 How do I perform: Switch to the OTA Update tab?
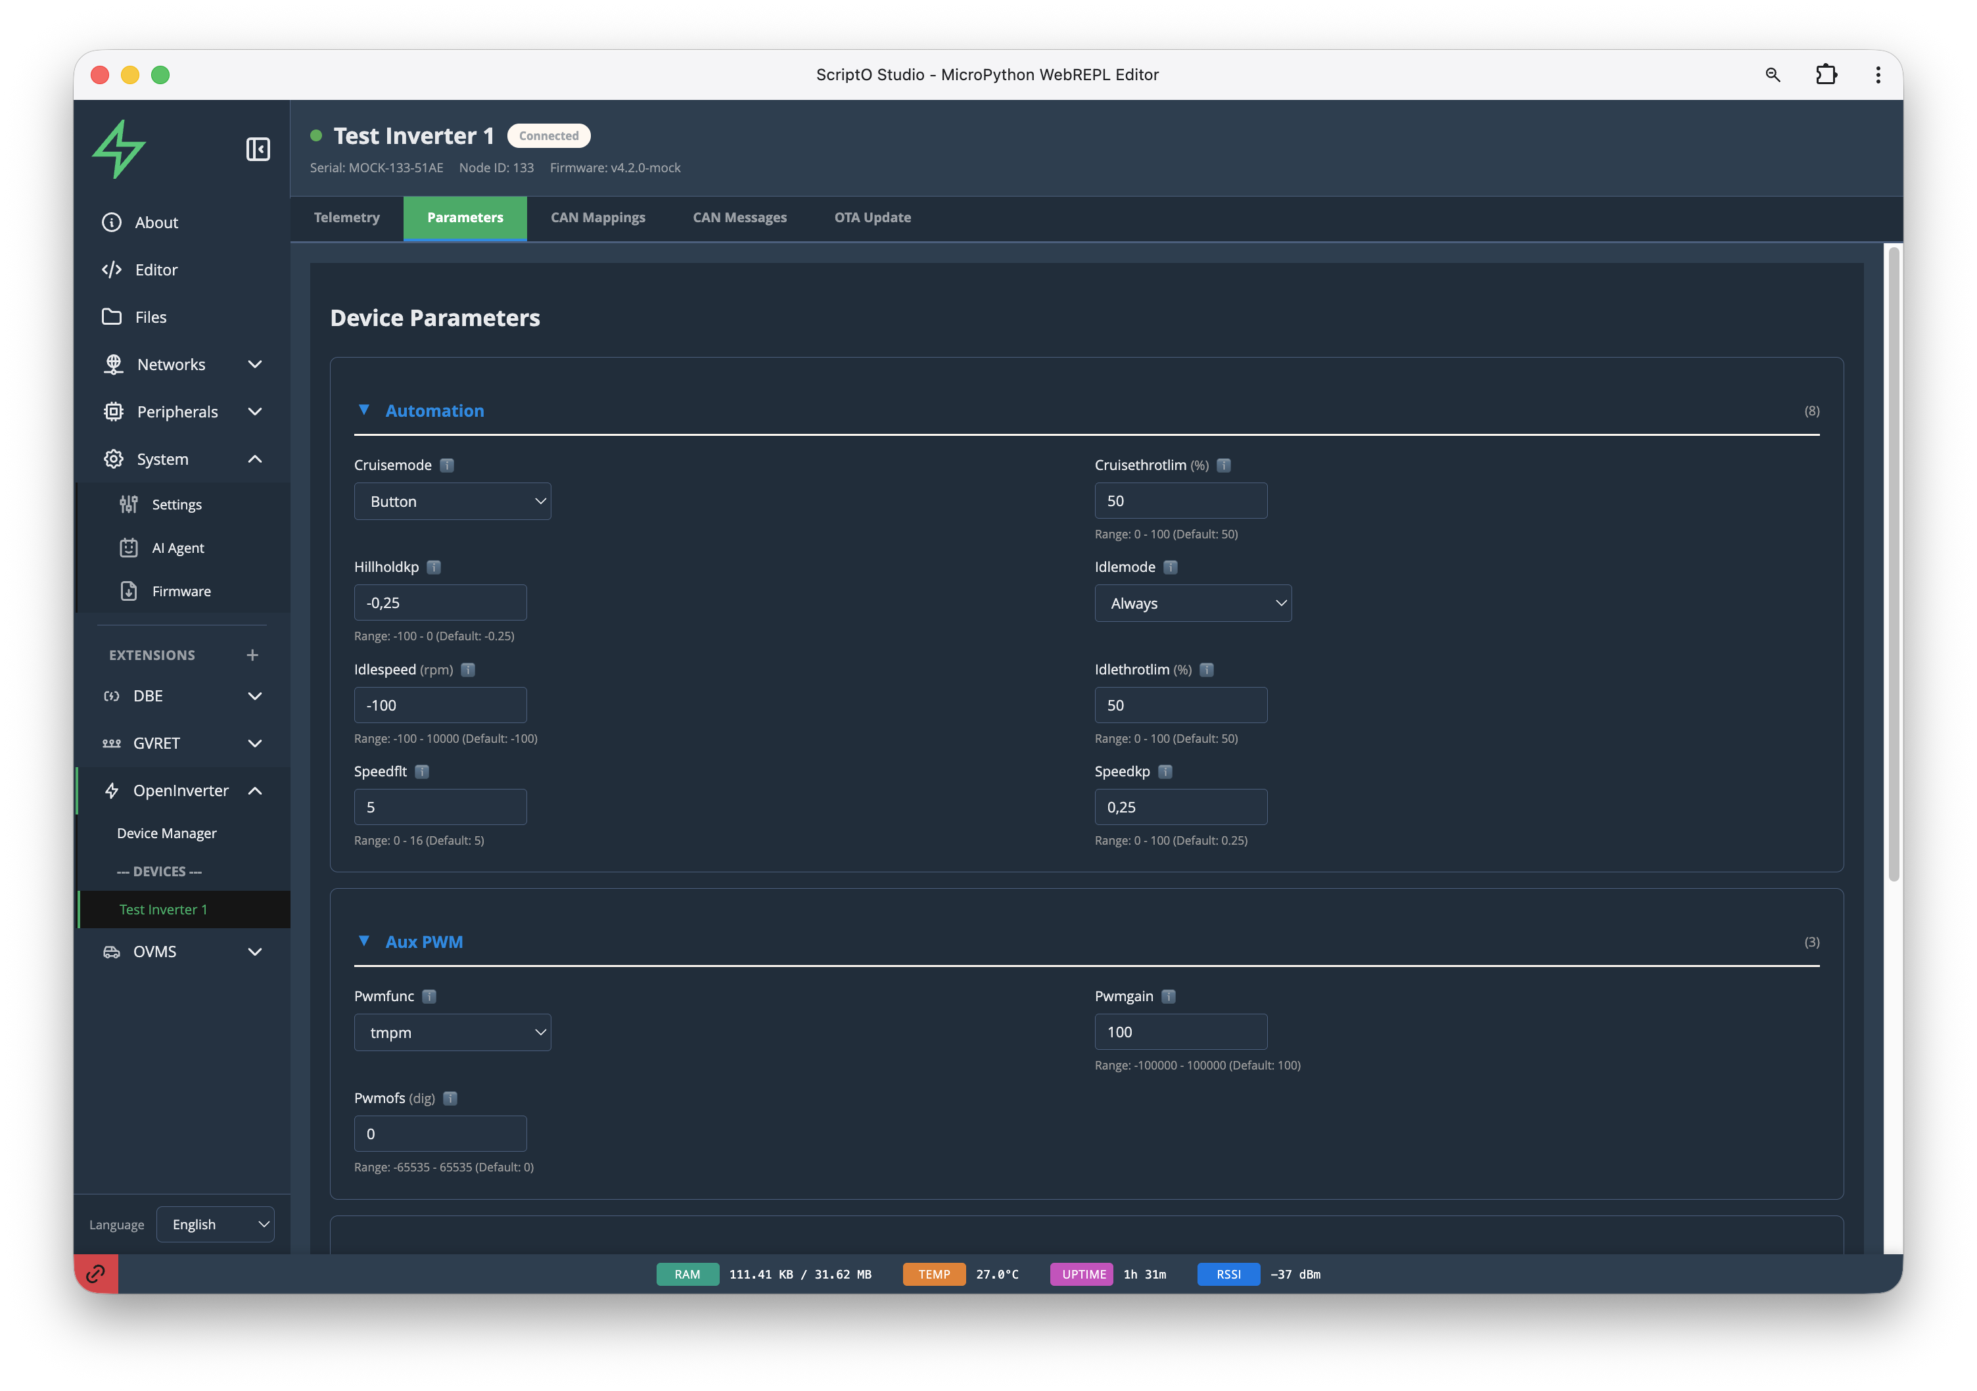tap(872, 217)
